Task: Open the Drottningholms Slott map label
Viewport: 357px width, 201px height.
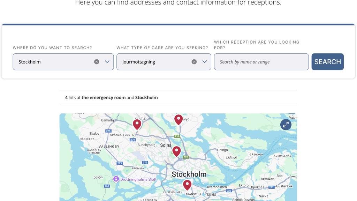Action: [x=138, y=179]
